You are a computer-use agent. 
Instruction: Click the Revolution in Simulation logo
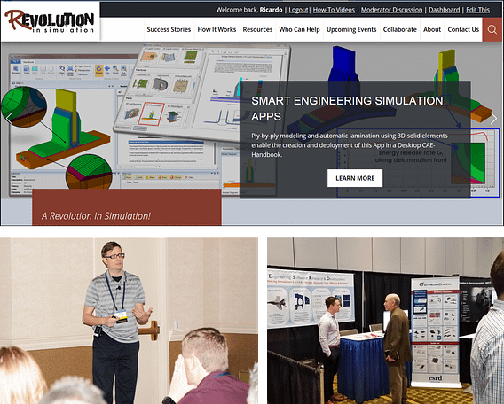click(50, 21)
